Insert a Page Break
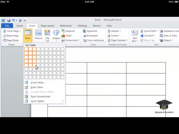Image resolution: width=179 pixels, height=134 pixels. click(x=11, y=40)
